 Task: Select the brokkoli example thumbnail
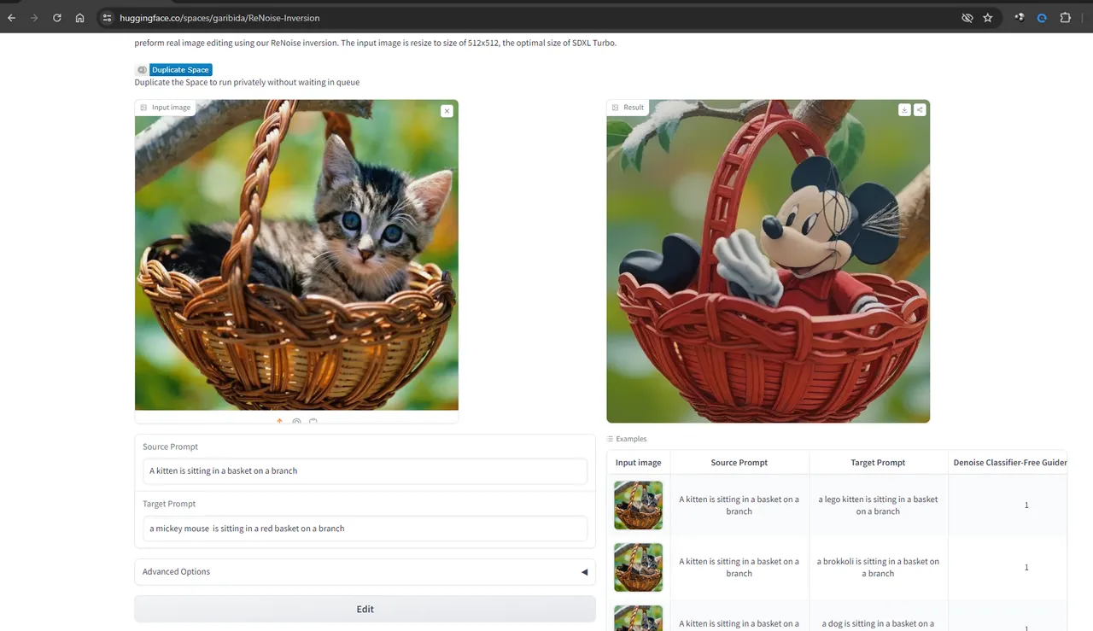click(638, 567)
